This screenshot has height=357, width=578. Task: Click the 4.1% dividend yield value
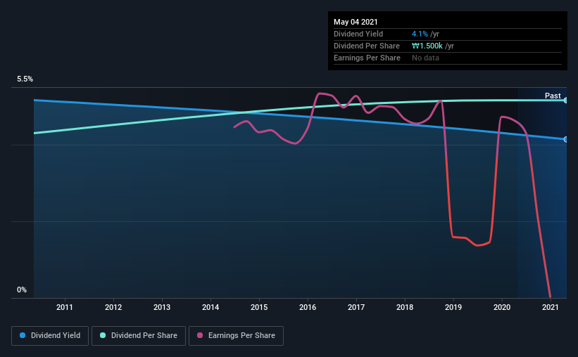click(420, 34)
